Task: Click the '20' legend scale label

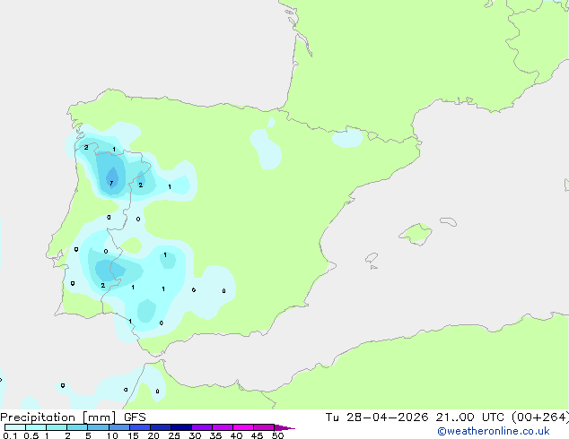Action: point(153,435)
